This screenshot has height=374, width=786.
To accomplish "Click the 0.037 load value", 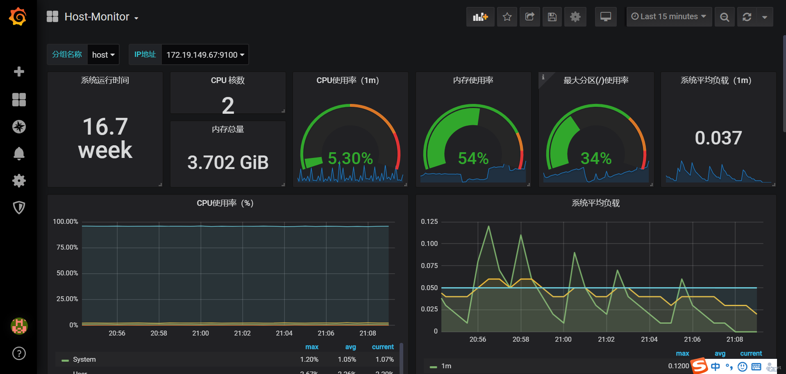I will point(718,138).
